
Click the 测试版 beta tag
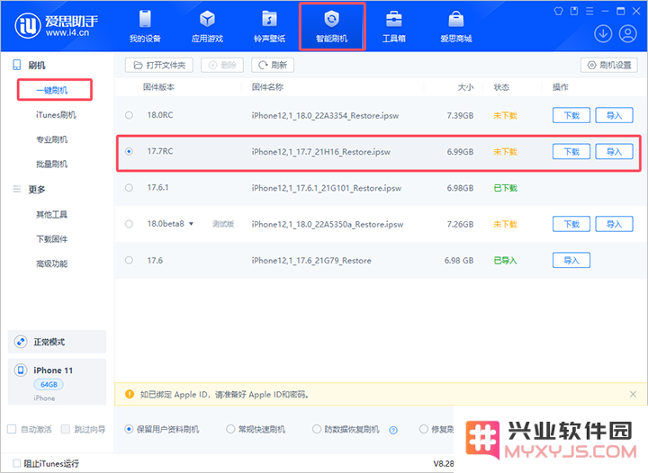point(223,224)
